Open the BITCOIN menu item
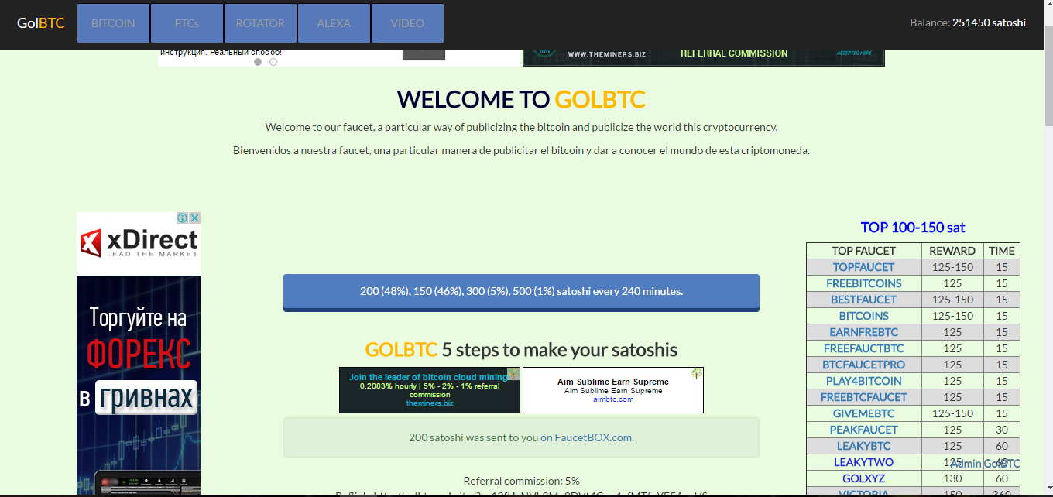1053x497 pixels. click(113, 23)
